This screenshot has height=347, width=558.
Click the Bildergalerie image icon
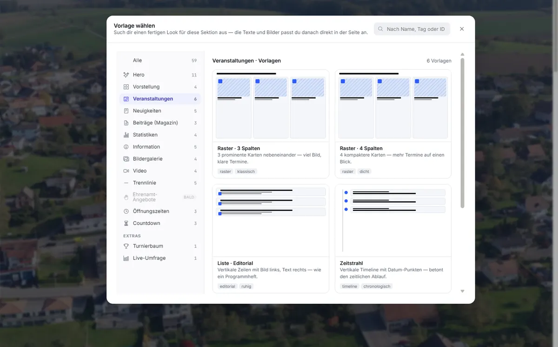tap(126, 159)
